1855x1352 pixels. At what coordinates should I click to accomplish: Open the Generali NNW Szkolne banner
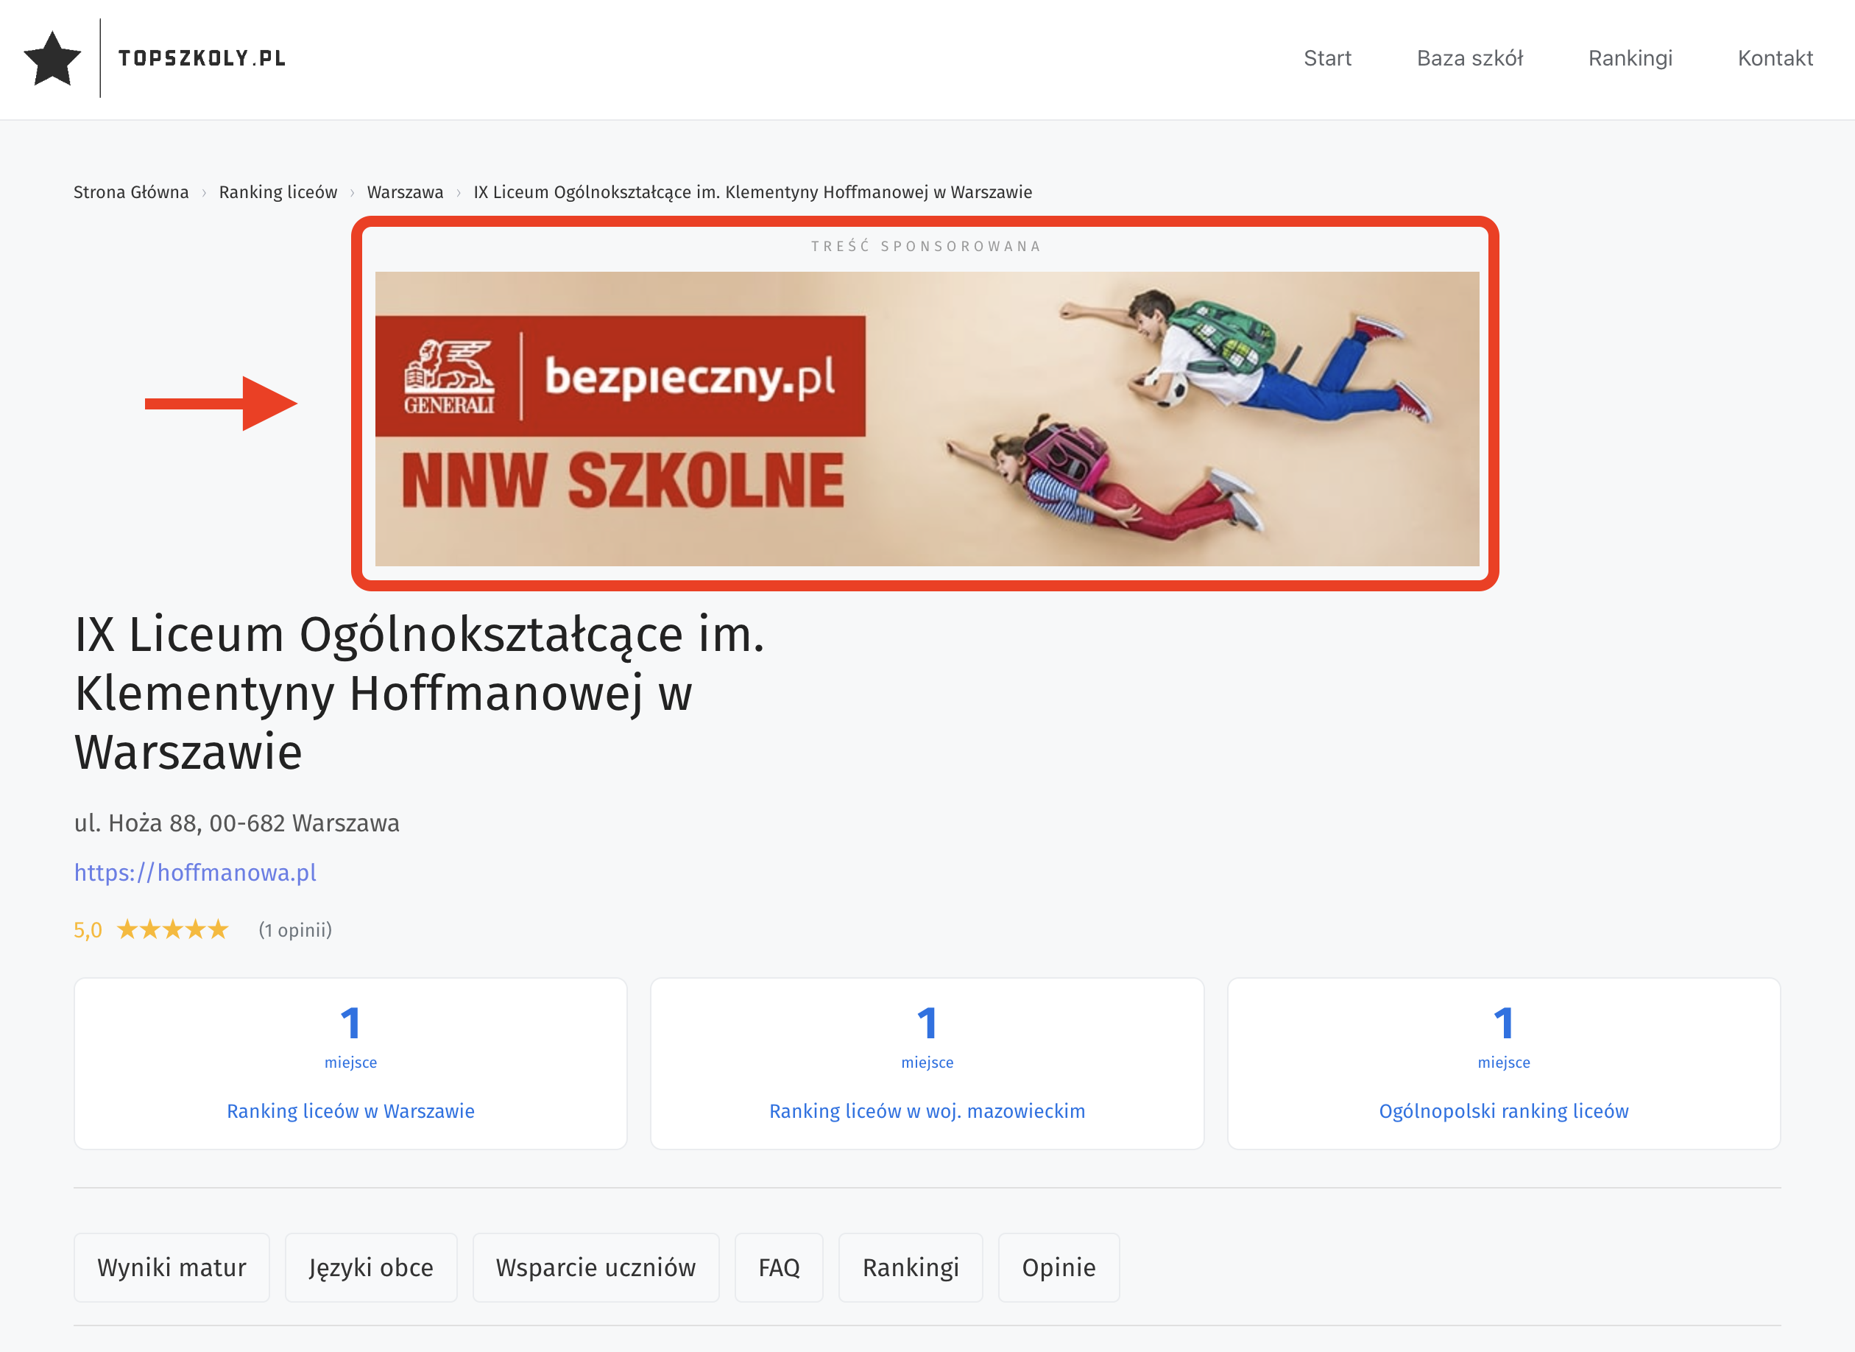[x=927, y=418]
